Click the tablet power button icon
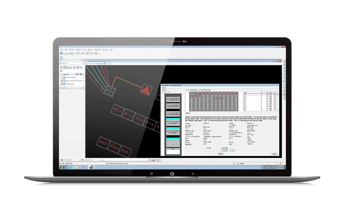344x223 pixels. click(172, 174)
